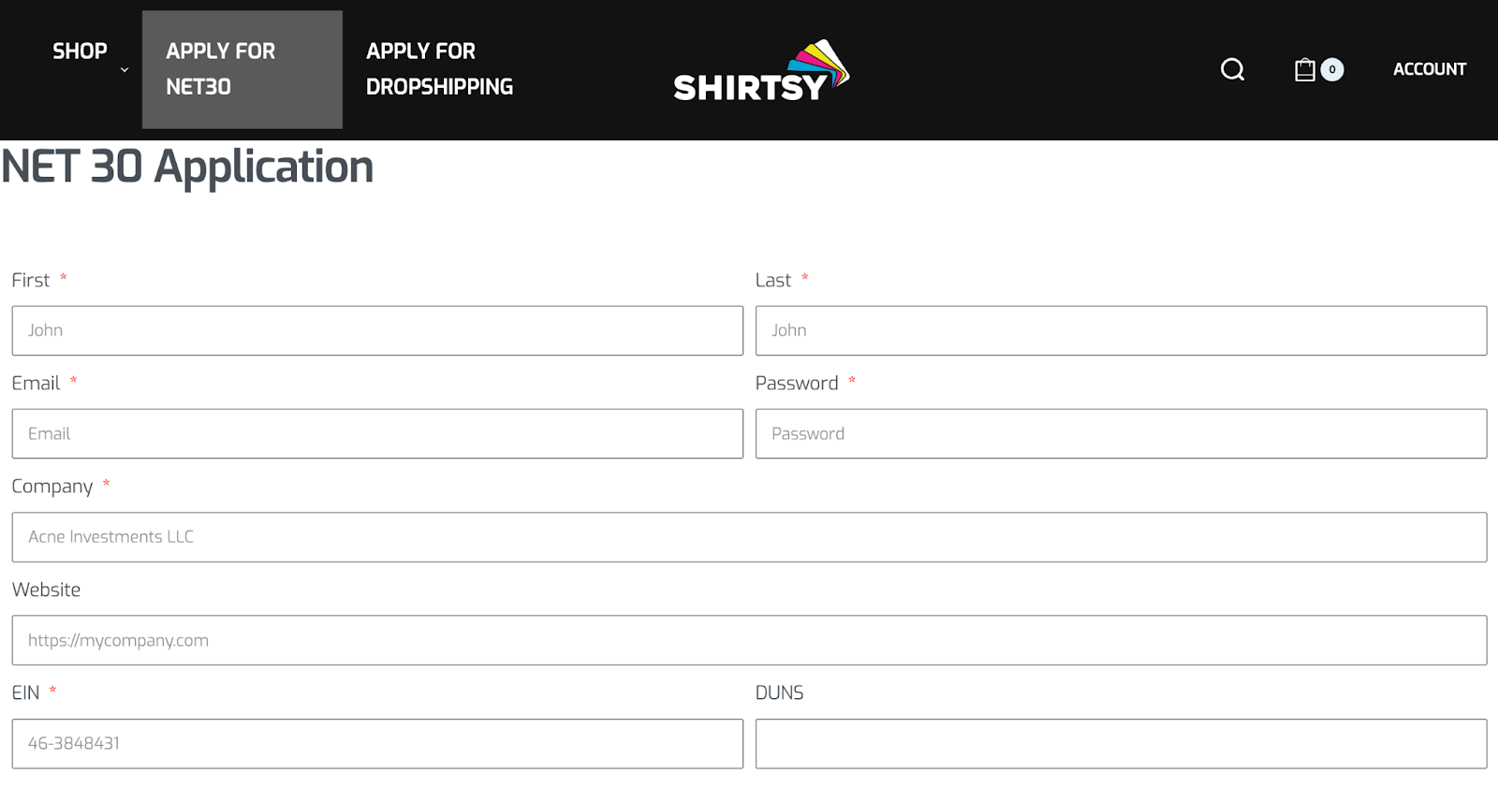The image size is (1498, 788).
Task: Click the Website input field
Action: [749, 640]
